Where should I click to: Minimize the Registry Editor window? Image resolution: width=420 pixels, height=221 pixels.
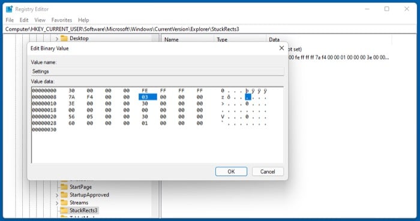(367, 9)
